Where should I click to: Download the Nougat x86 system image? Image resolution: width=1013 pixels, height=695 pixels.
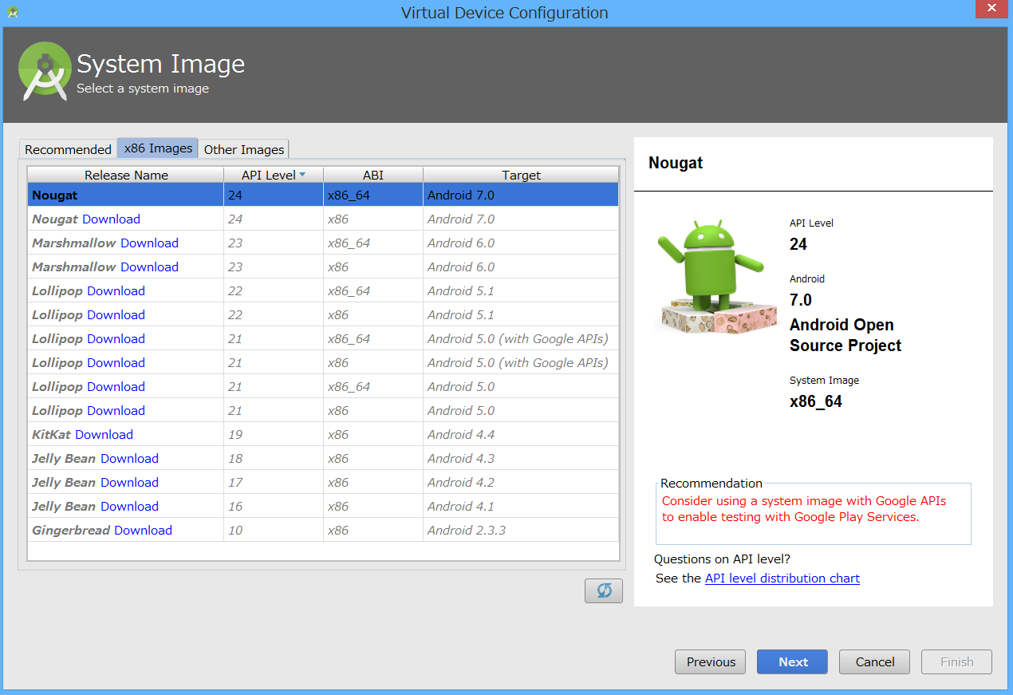110,219
